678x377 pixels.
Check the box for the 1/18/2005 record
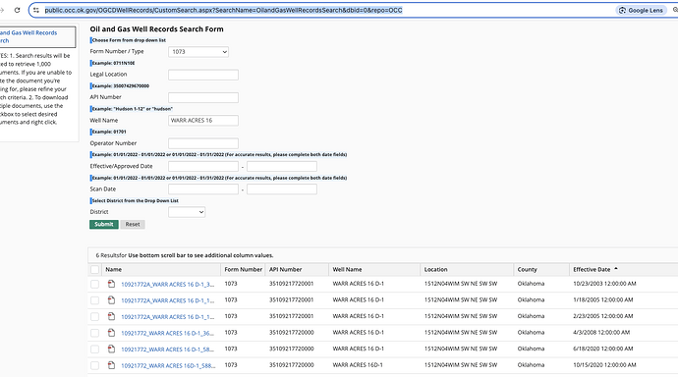click(94, 300)
